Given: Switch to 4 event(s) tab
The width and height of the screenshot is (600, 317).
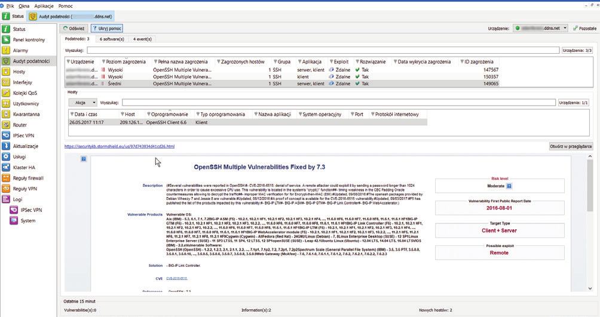Looking at the screenshot, I should point(142,39).
